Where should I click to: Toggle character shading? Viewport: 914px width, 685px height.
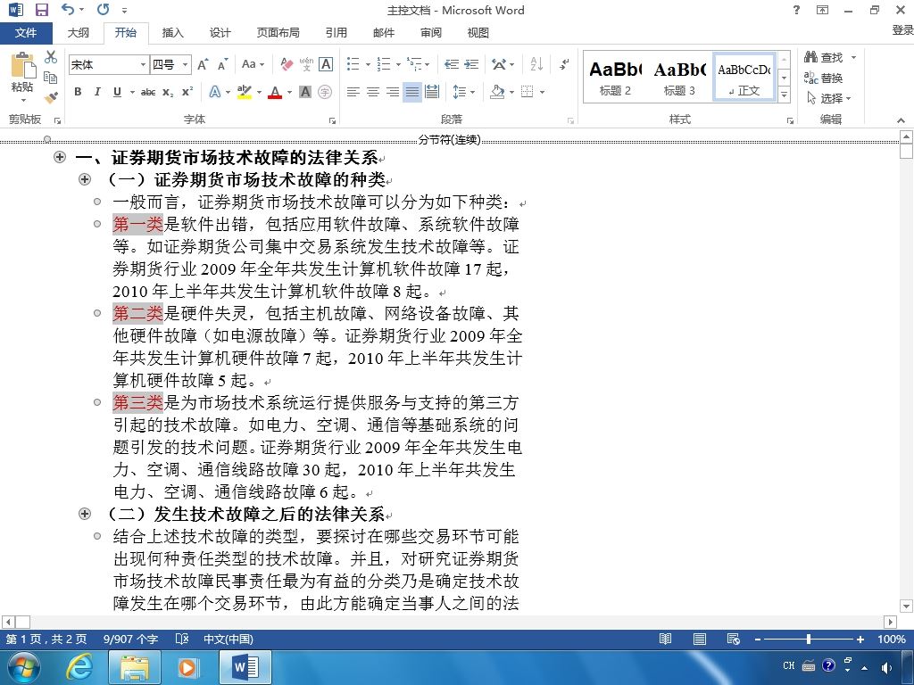(x=305, y=92)
